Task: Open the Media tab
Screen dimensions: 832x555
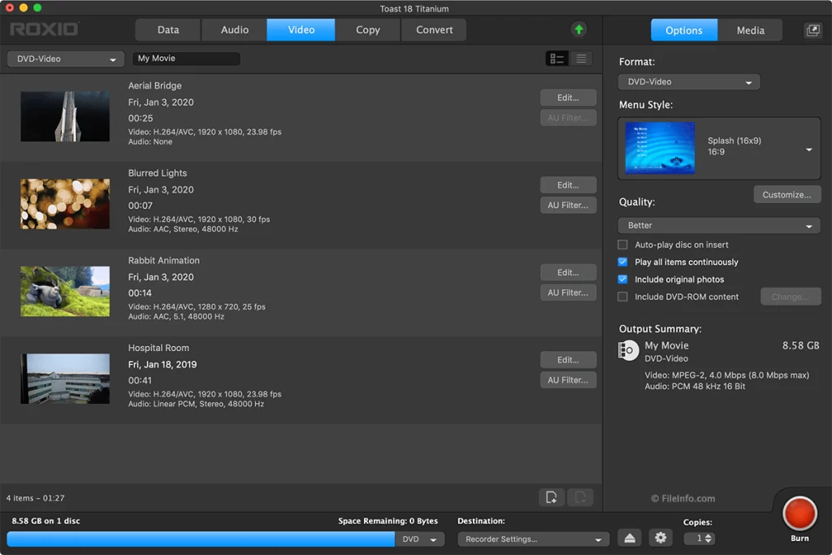Action: coord(750,30)
